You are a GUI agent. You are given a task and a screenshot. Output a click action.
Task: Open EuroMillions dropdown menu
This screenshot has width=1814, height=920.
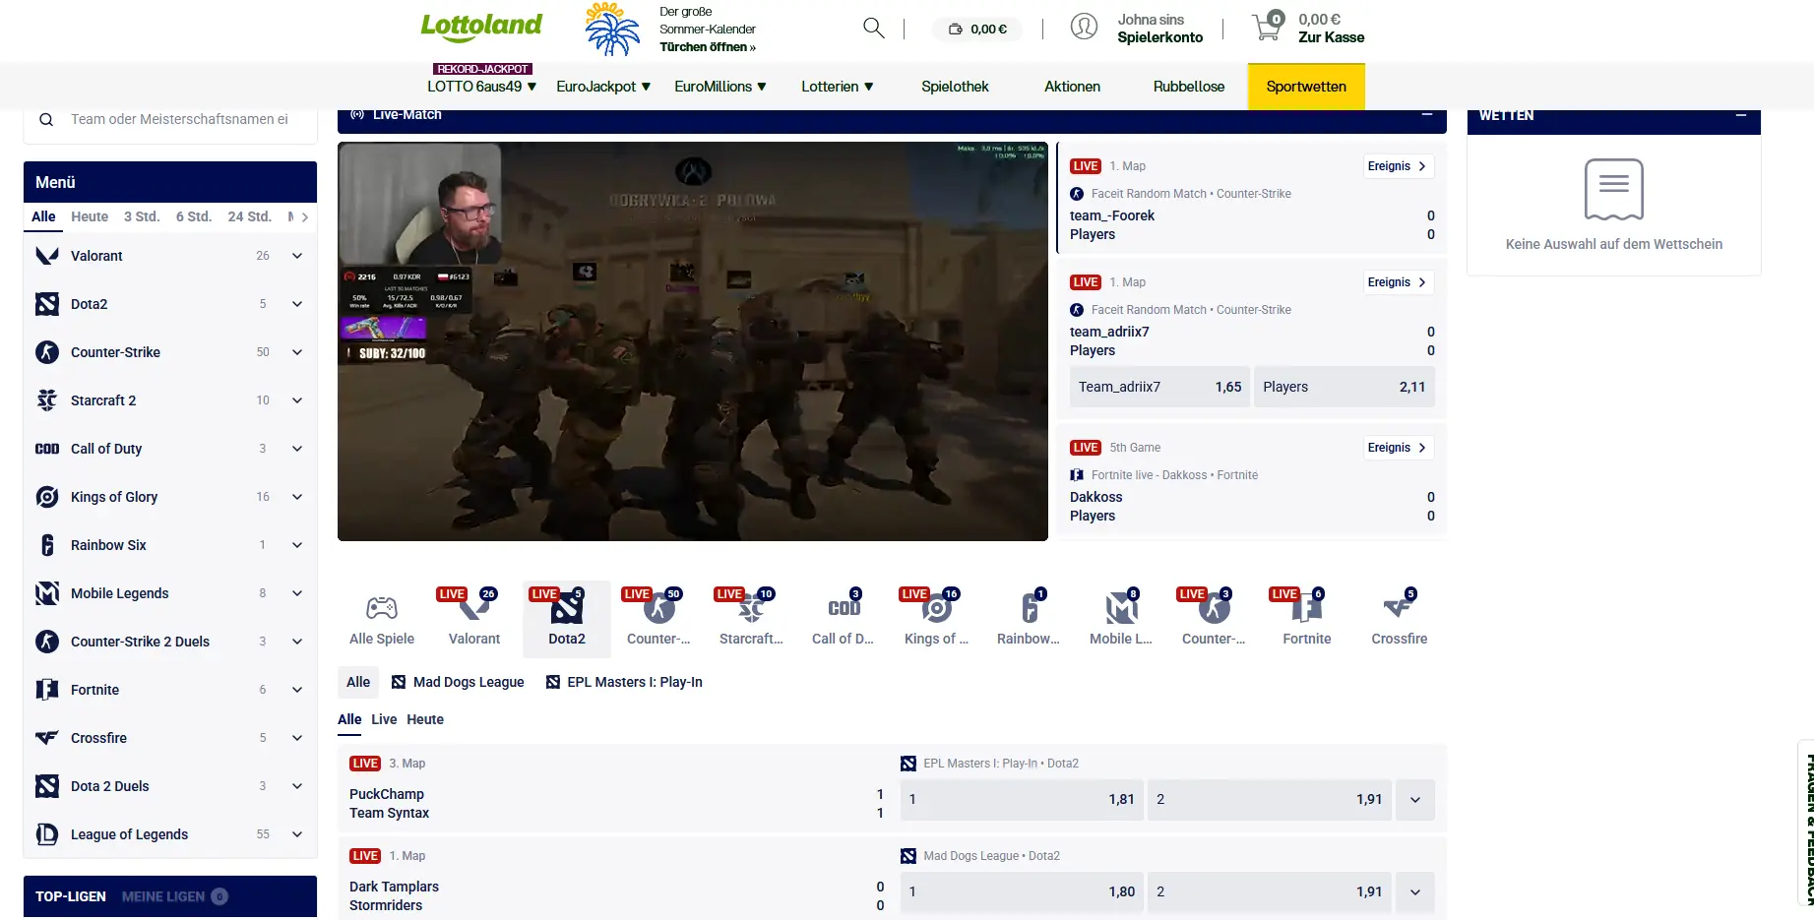[720, 87]
